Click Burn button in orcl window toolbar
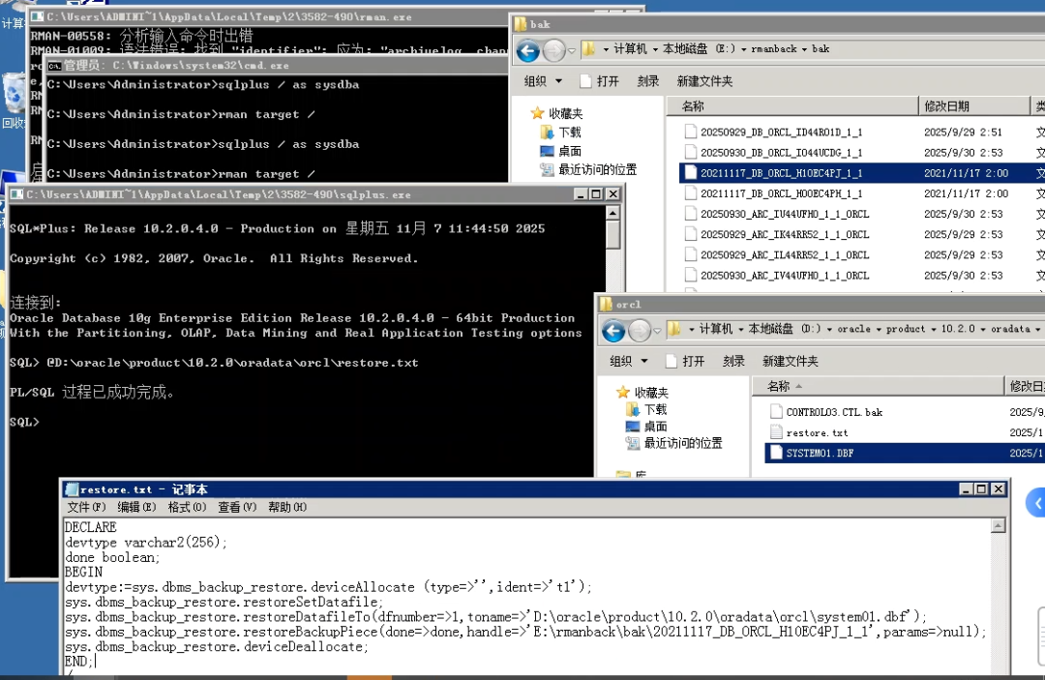 tap(733, 361)
